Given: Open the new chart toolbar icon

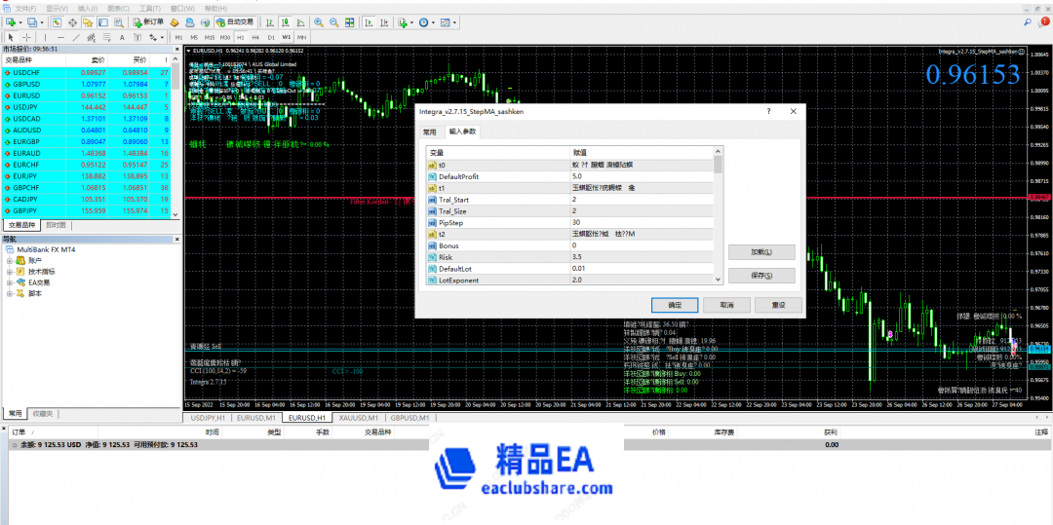Looking at the screenshot, I should tap(11, 22).
